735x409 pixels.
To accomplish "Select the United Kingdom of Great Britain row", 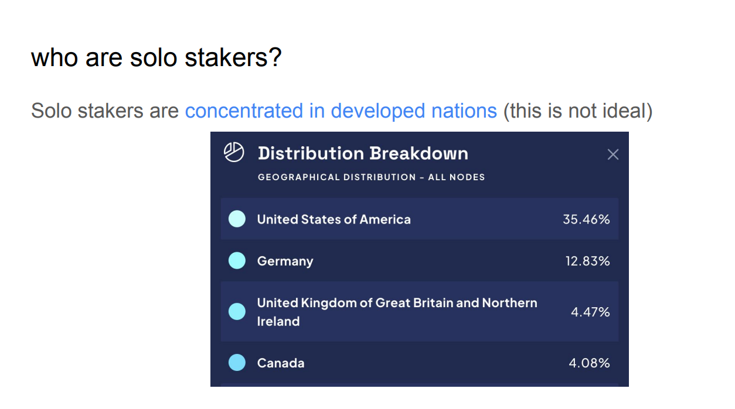I will click(396, 311).
